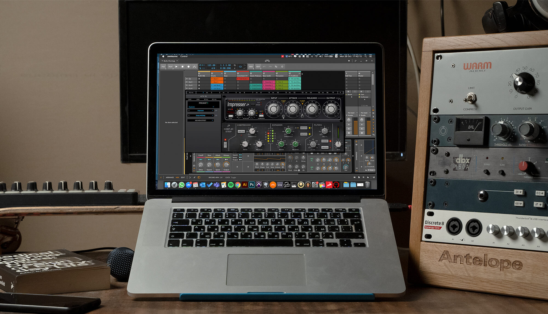Open the FILE menu dropdown
The image size is (548, 314).
click(163, 67)
